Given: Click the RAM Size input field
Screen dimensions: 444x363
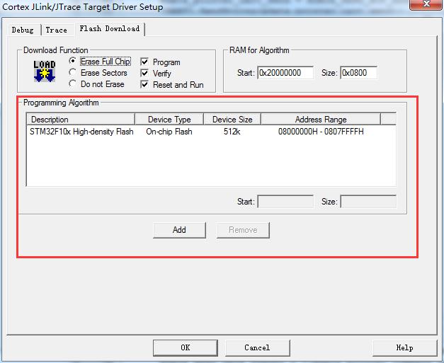Looking at the screenshot, I should point(358,73).
